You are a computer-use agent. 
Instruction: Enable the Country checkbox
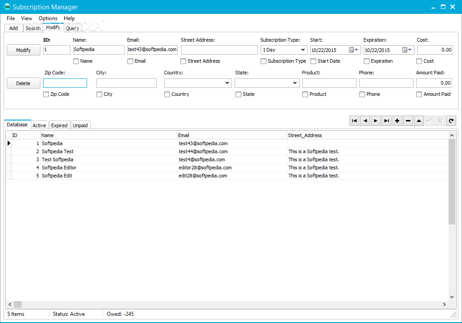[x=167, y=95]
